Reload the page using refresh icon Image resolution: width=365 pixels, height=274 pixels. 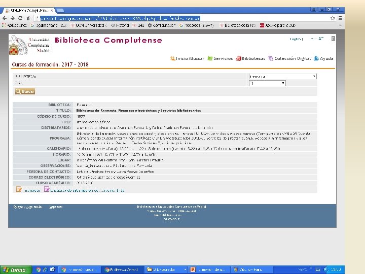(x=20, y=18)
